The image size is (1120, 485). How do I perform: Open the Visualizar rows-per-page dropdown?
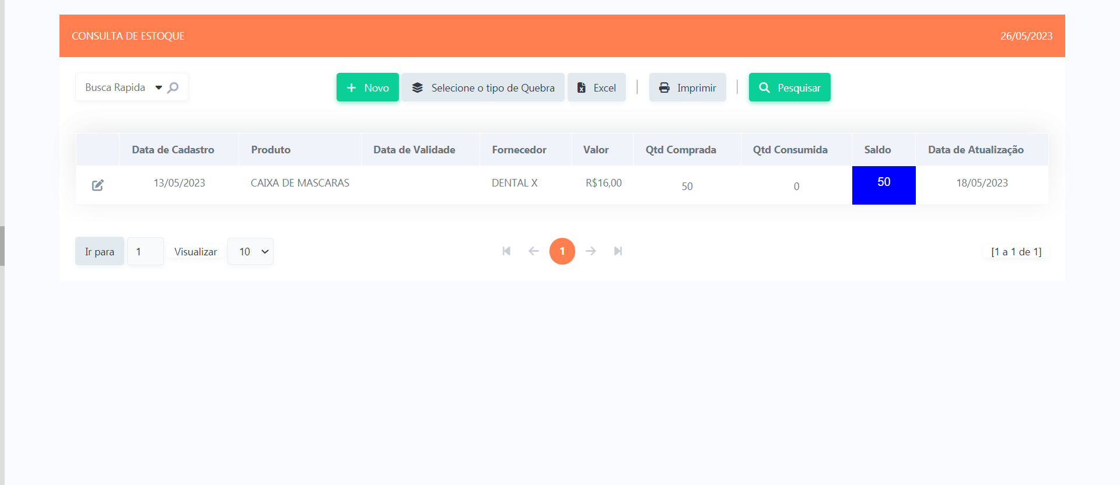click(x=250, y=252)
